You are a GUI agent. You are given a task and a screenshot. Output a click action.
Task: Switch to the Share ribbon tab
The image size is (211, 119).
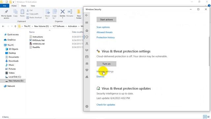pos(23,6)
